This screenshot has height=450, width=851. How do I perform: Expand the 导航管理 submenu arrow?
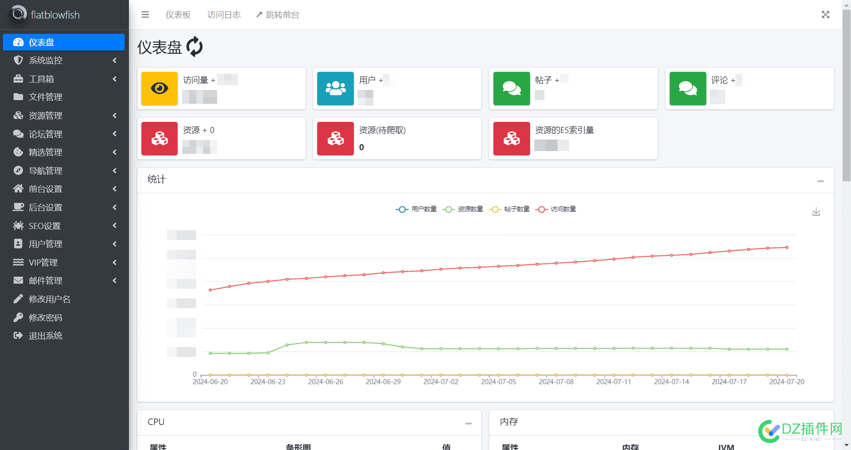click(x=115, y=171)
